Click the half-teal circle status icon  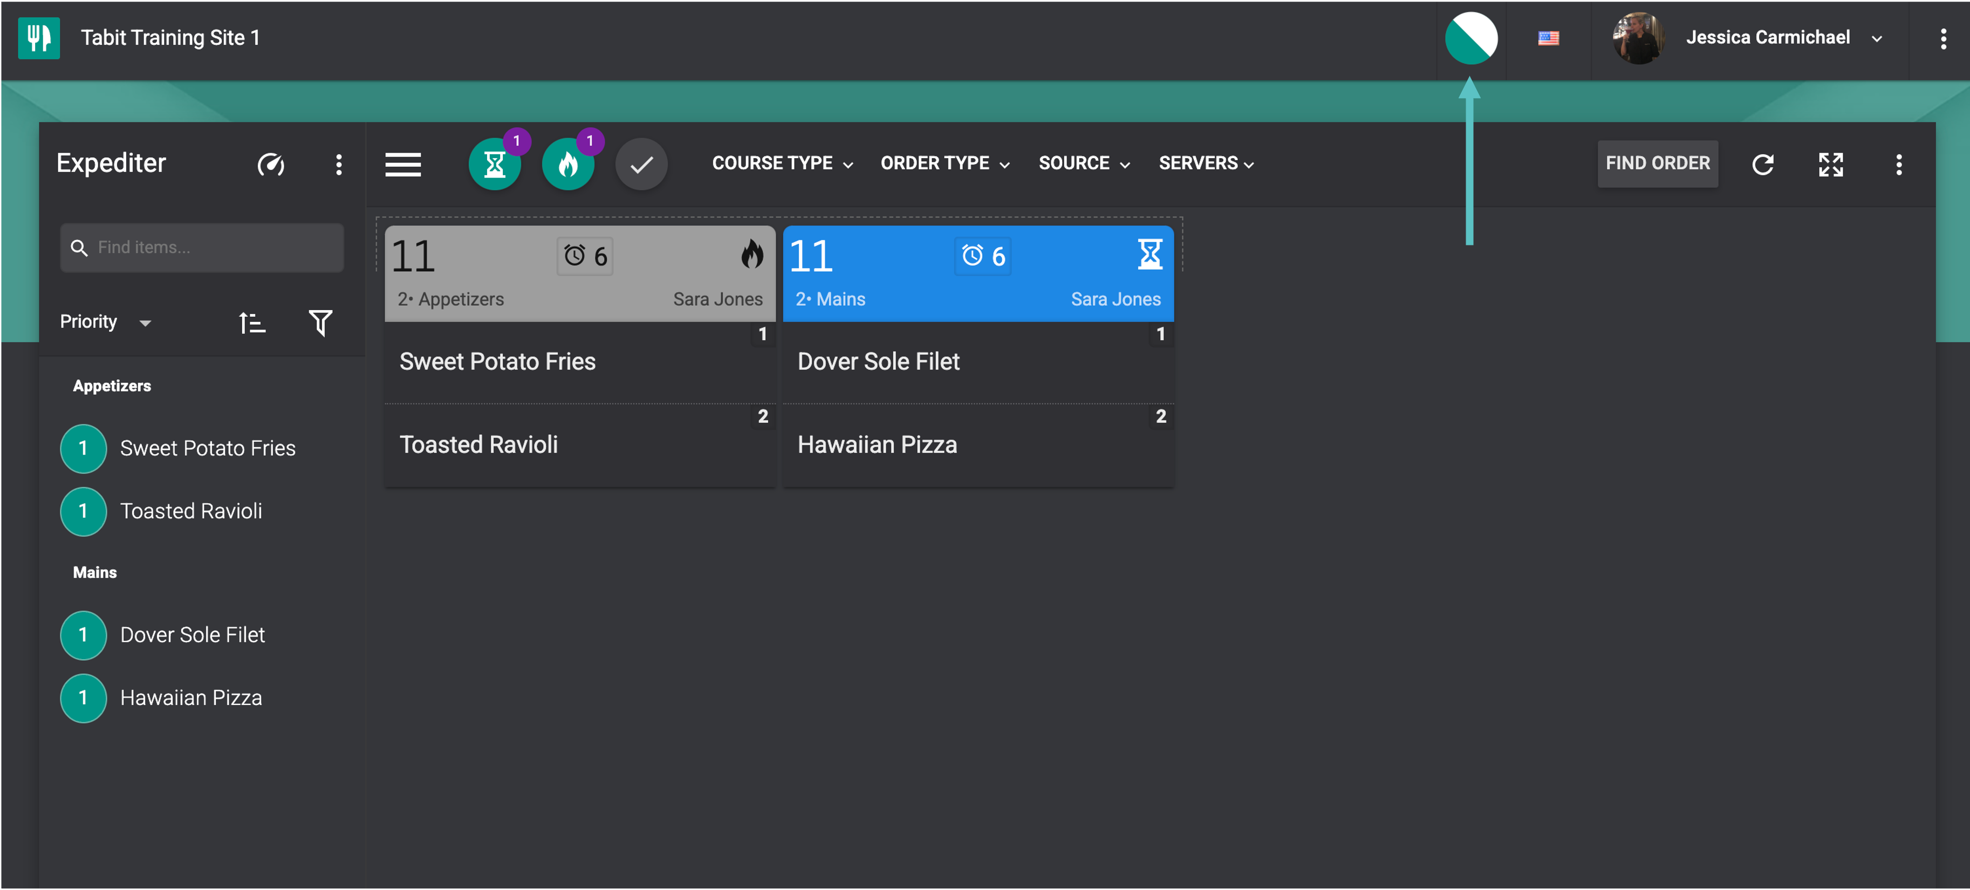click(1470, 38)
